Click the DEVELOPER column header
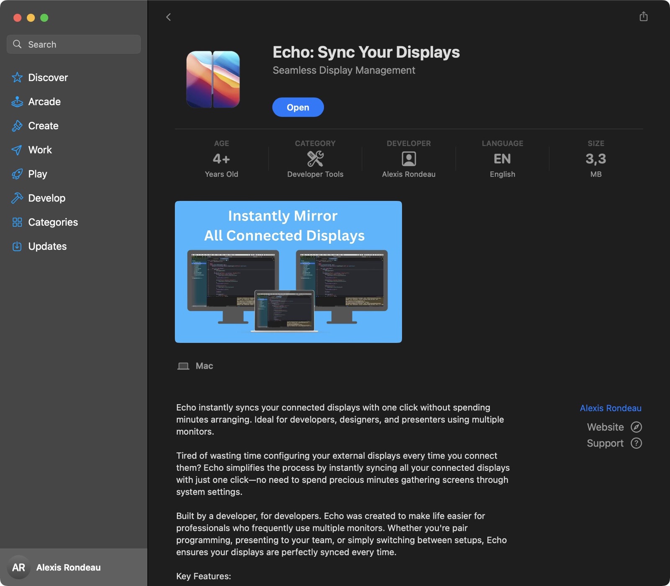The height and width of the screenshot is (586, 670). [x=409, y=143]
